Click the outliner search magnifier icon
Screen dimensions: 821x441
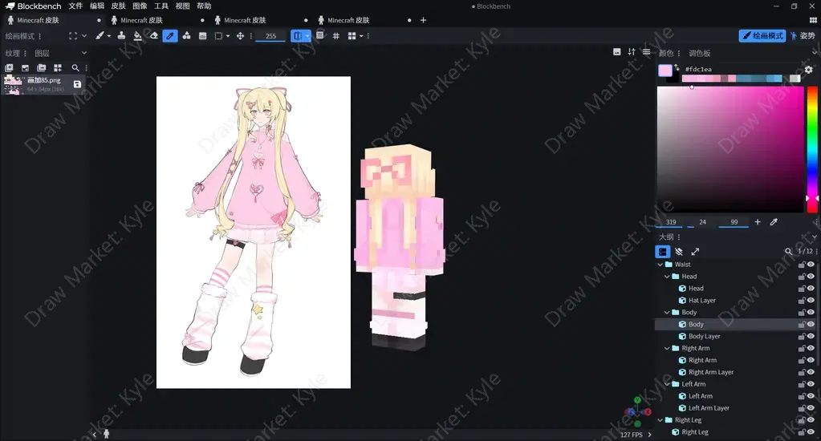point(788,252)
